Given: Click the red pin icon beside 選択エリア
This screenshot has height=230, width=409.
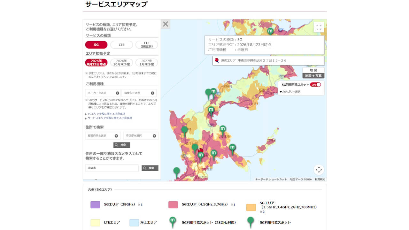Looking at the screenshot, I should (217, 60).
